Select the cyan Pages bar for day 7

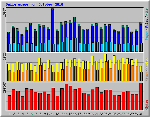pos(36,49)
